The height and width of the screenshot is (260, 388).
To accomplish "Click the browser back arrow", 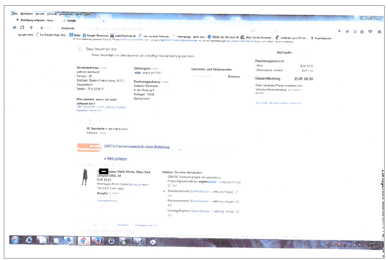I will click(31, 27).
